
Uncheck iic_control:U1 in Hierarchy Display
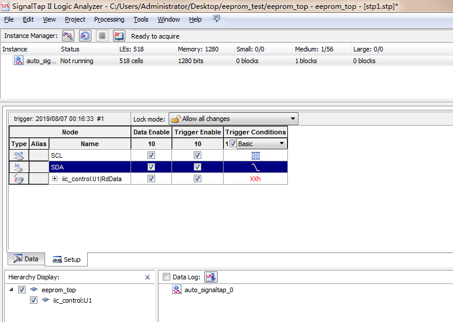pos(33,300)
